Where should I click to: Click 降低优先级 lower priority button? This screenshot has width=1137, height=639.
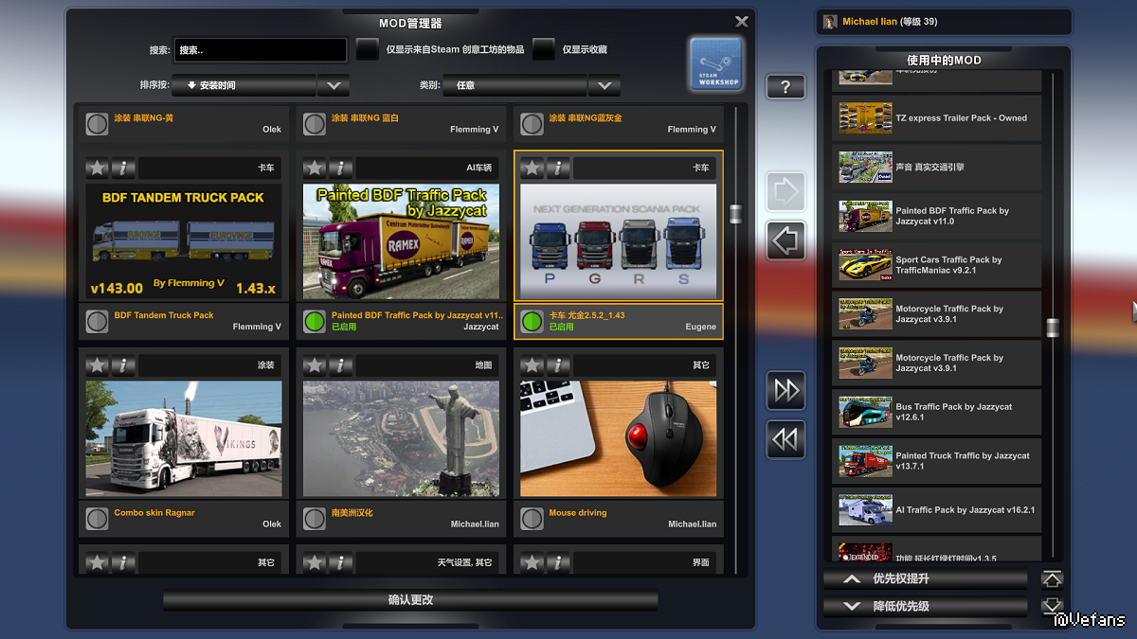[x=926, y=607]
